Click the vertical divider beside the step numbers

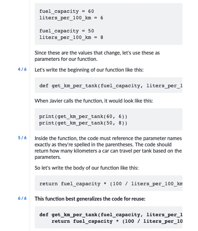tap(30, 115)
